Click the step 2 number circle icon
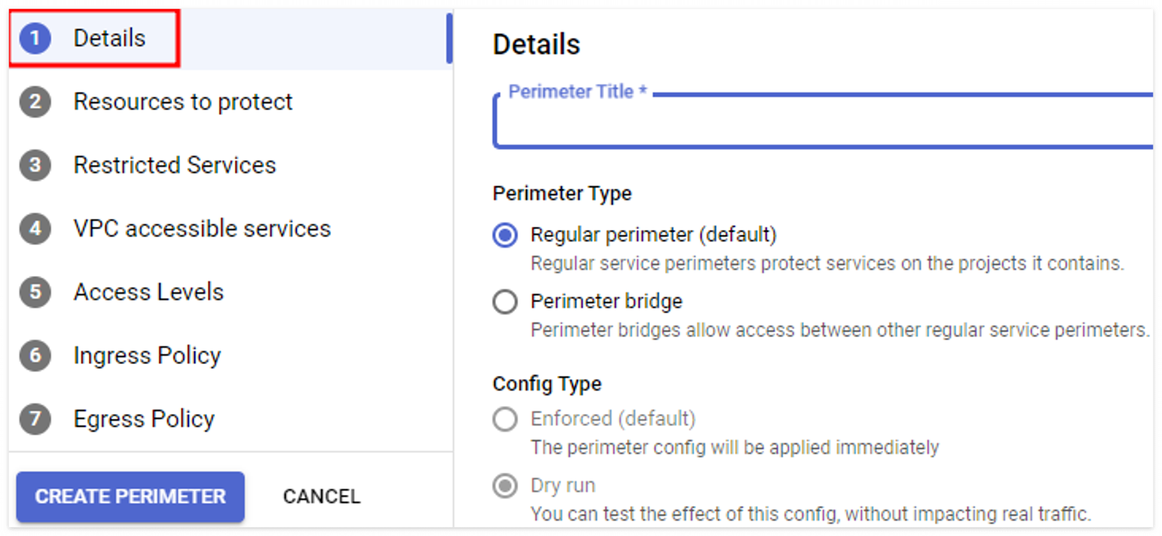Image resolution: width=1162 pixels, height=536 pixels. pyautogui.click(x=35, y=102)
